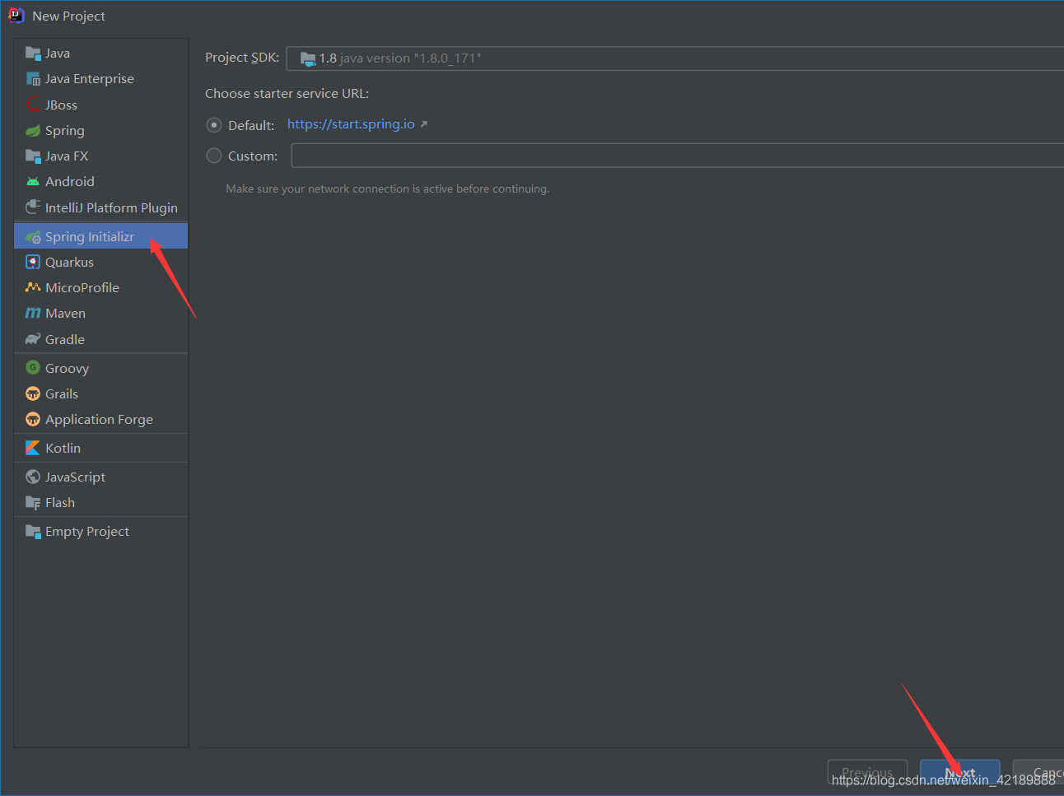Select Gradle project type
This screenshot has width=1064, height=796.
(100, 339)
